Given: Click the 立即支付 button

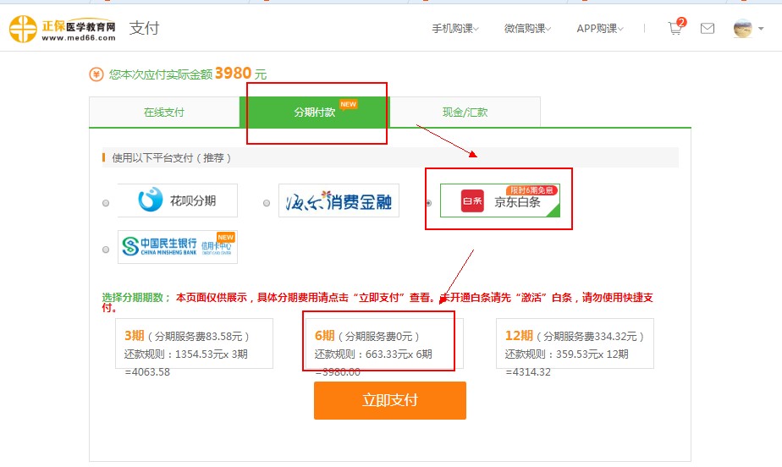Looking at the screenshot, I should (x=389, y=400).
